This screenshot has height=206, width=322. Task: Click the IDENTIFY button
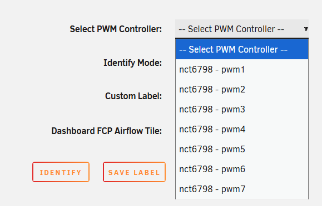coord(61,172)
